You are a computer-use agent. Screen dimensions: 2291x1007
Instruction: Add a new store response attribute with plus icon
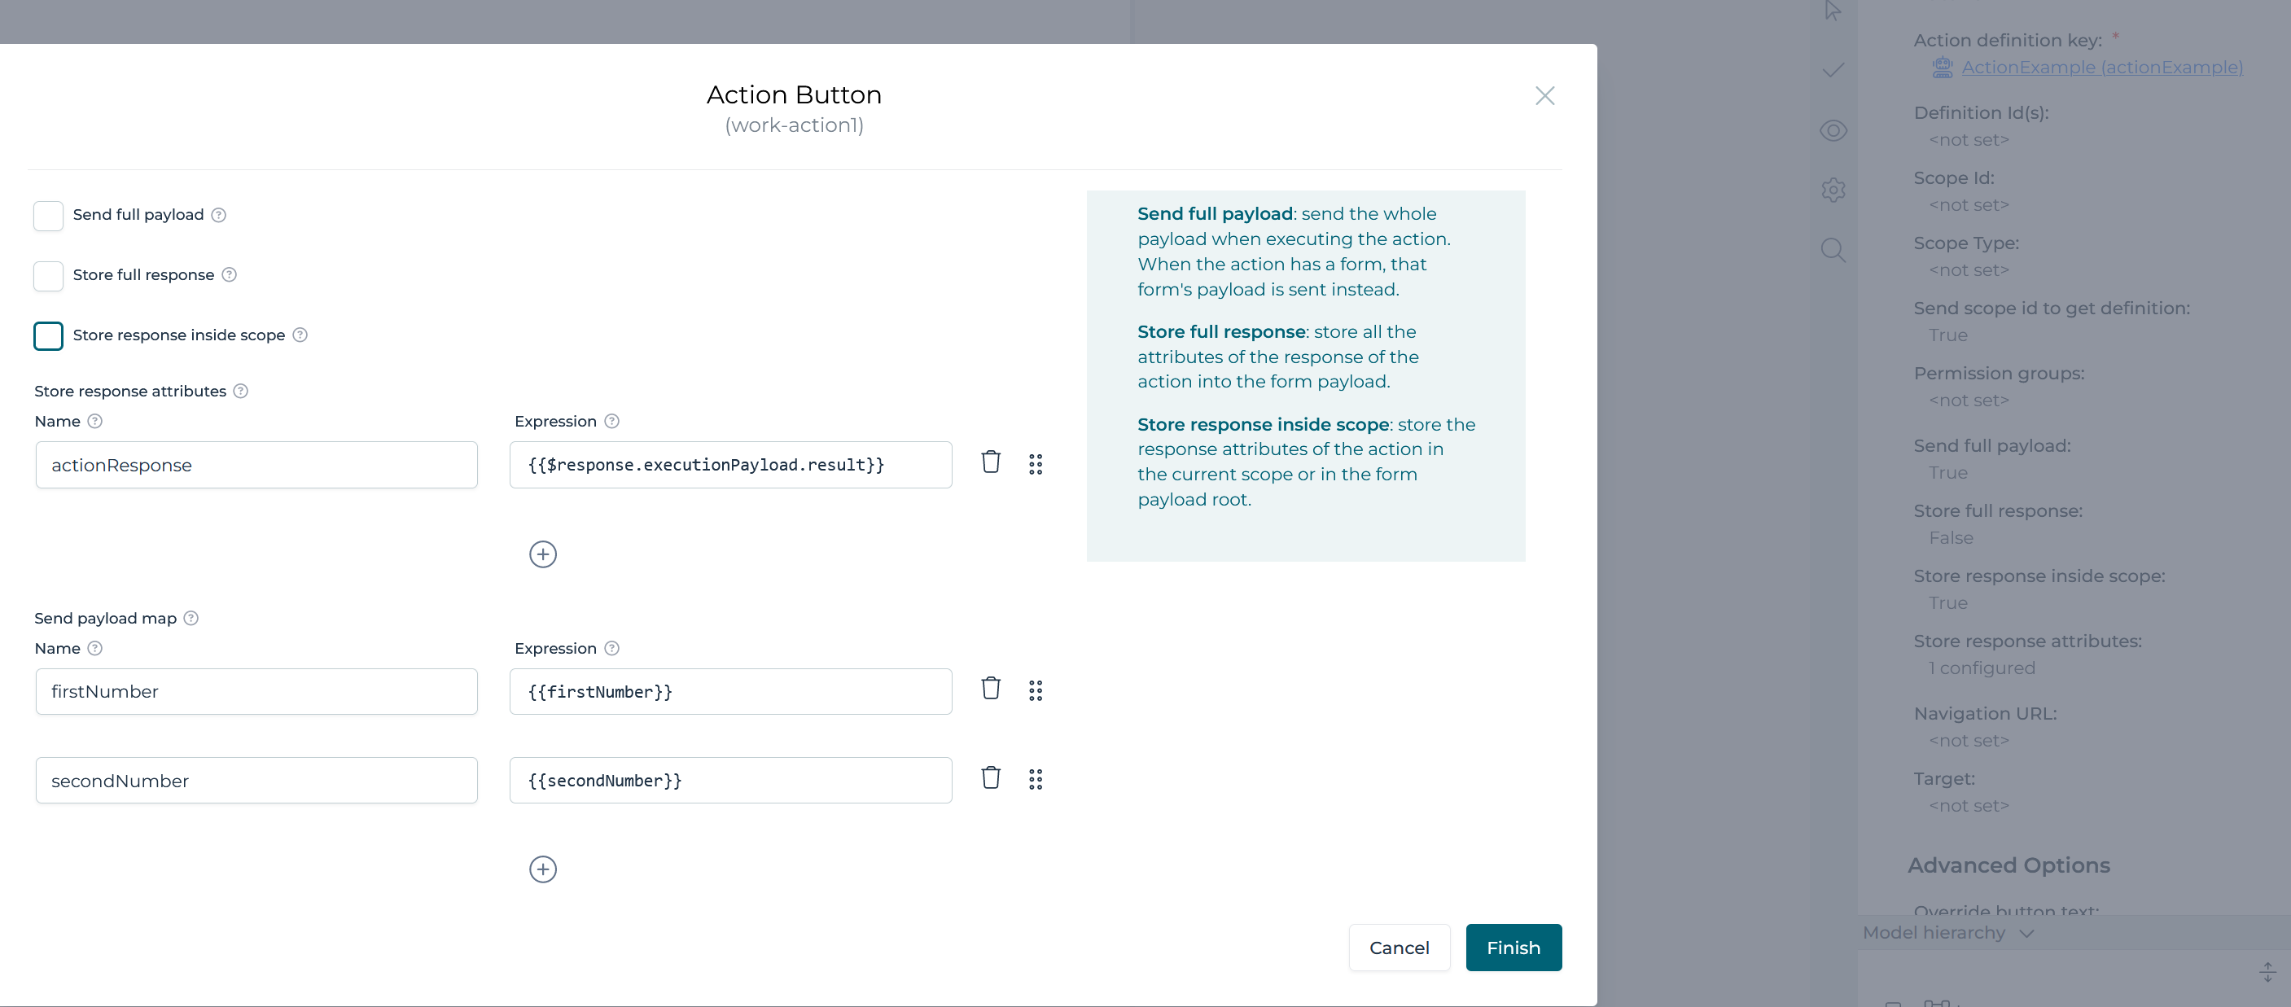pyautogui.click(x=542, y=554)
